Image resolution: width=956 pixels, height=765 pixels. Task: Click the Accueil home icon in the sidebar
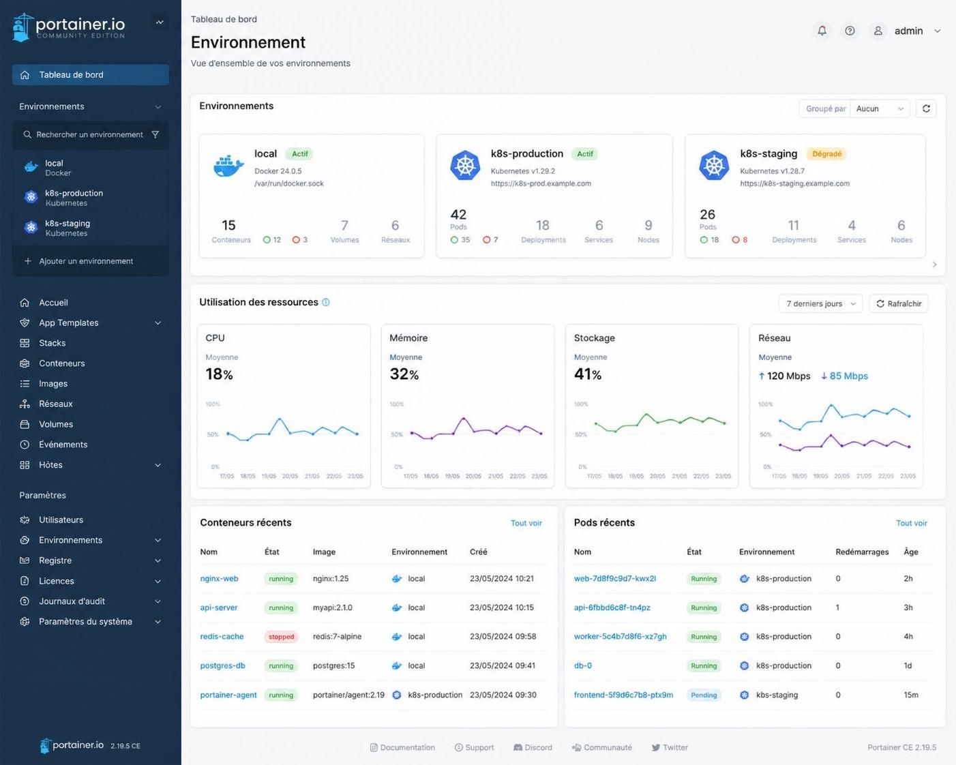25,303
